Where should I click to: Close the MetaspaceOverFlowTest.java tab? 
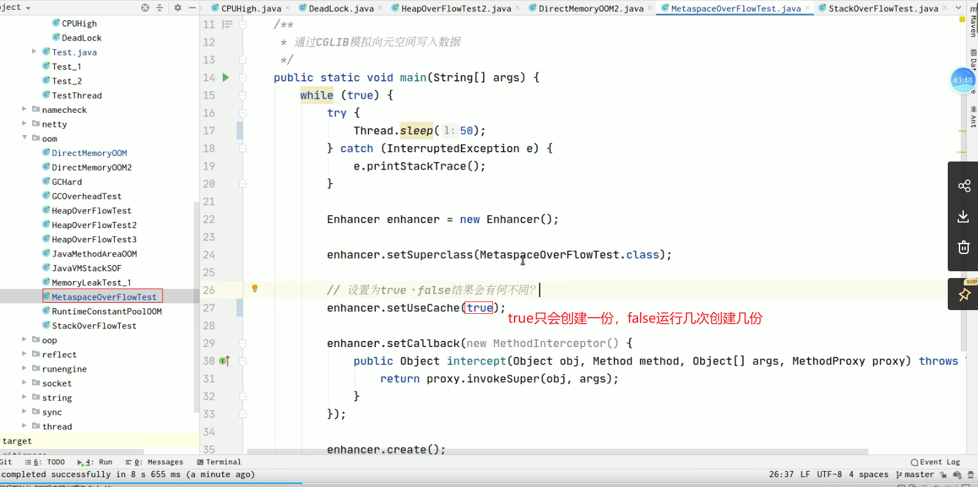[x=807, y=8]
